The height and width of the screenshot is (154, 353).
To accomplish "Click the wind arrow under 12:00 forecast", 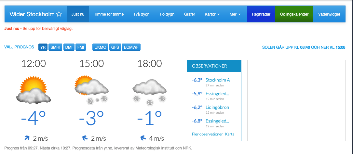I will click(27, 138).
